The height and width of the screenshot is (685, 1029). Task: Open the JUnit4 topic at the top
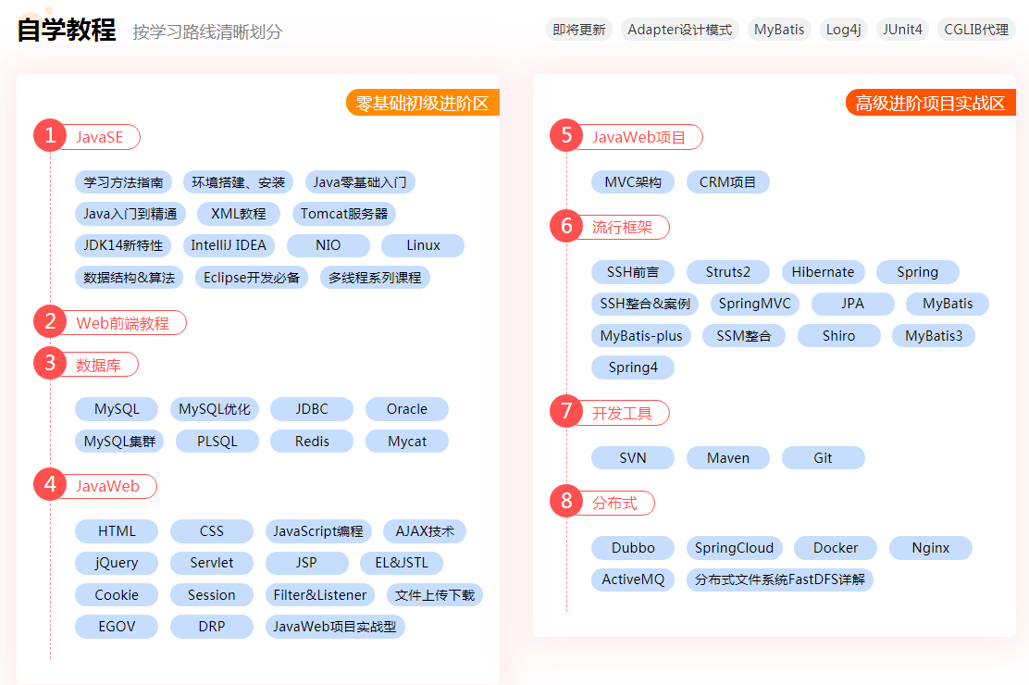coord(902,29)
